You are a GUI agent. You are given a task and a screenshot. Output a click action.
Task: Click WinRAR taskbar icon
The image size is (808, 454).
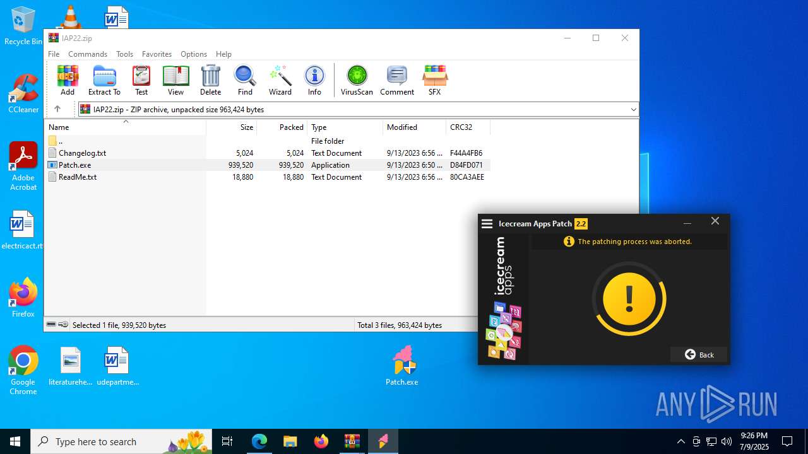coord(352,441)
